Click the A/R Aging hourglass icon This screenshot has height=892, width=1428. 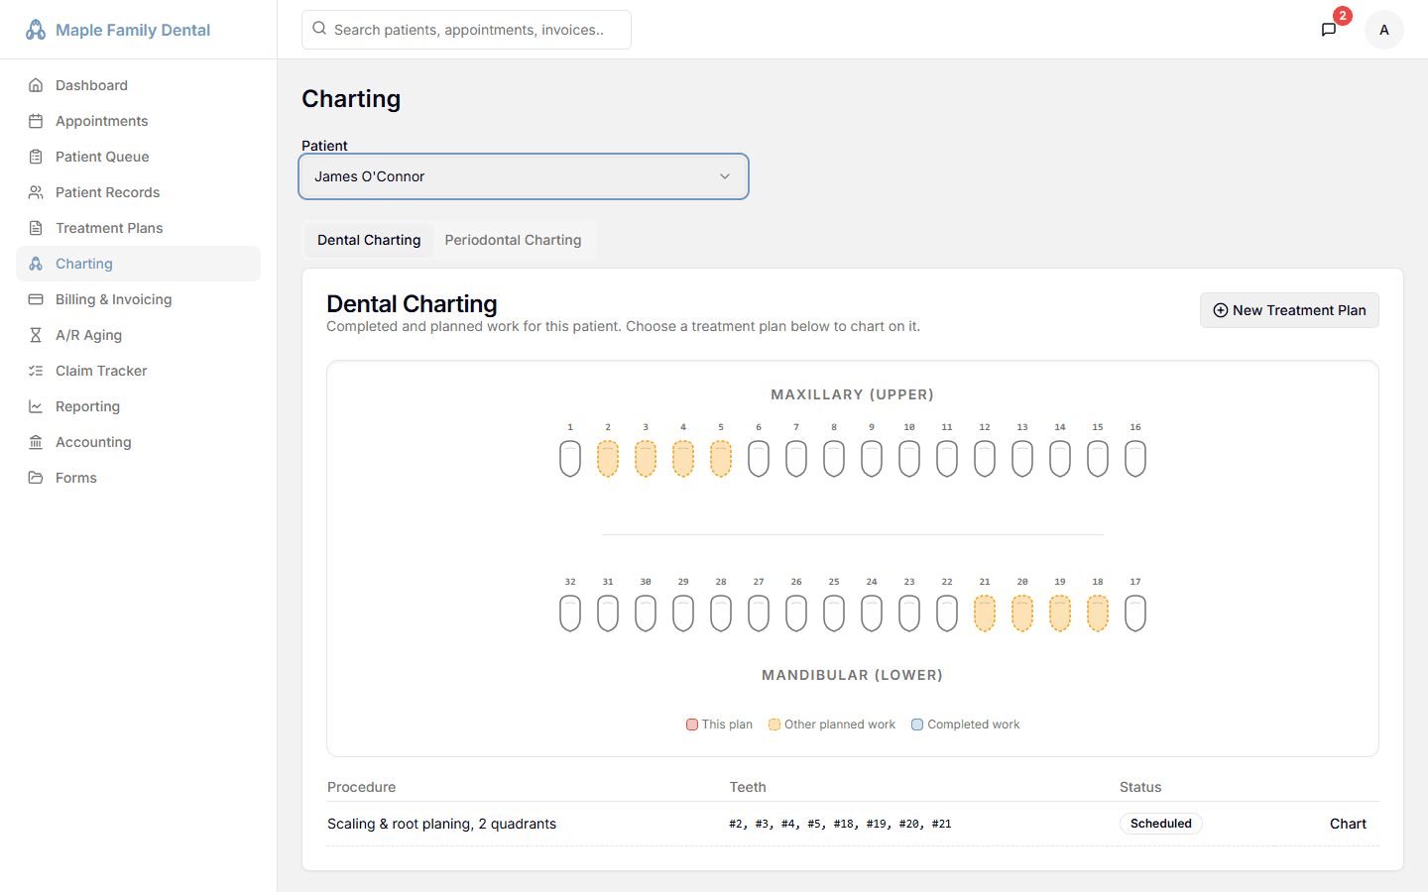(x=36, y=335)
